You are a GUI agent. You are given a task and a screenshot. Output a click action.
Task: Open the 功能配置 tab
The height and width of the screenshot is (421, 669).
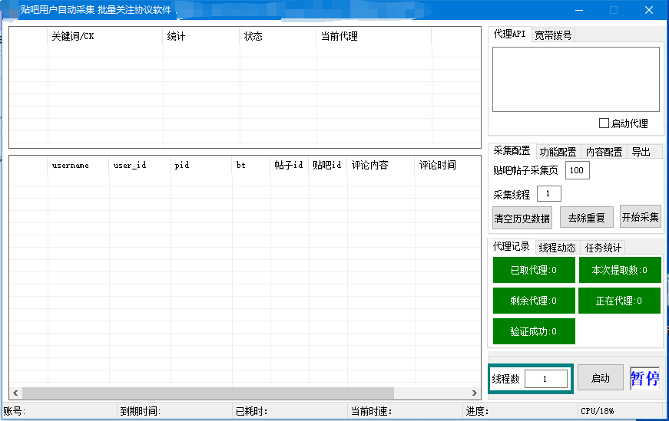tap(558, 152)
